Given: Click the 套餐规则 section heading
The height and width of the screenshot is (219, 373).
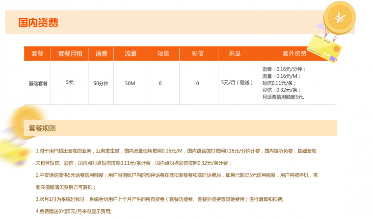Looking at the screenshot, I should (x=42, y=128).
